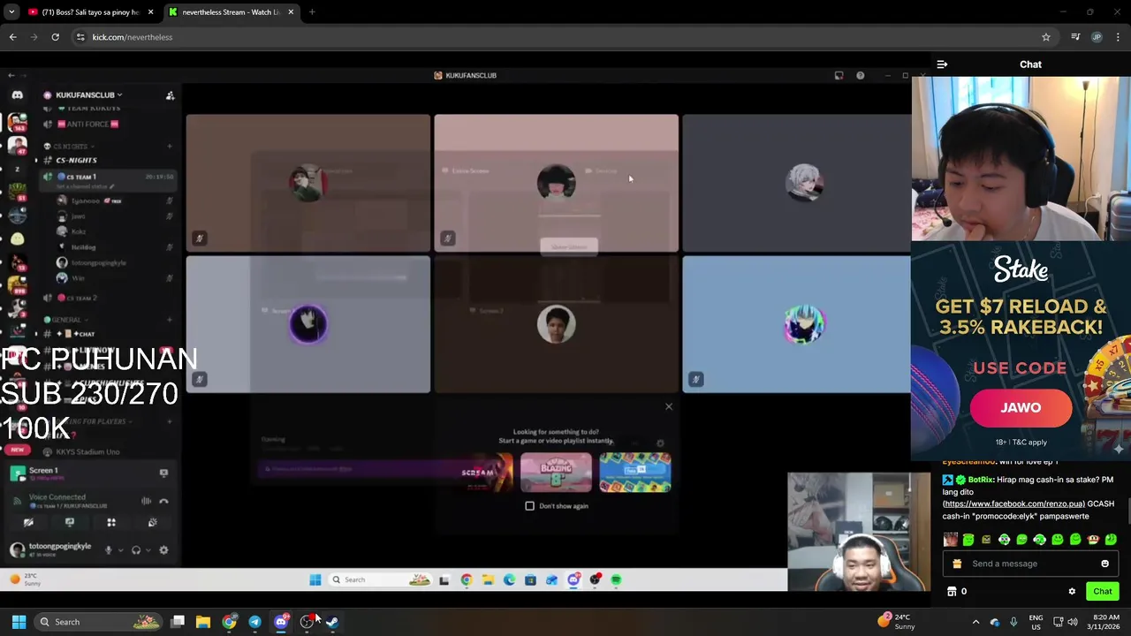Open Discord direct messages home icon
1131x636 pixels.
tap(17, 95)
